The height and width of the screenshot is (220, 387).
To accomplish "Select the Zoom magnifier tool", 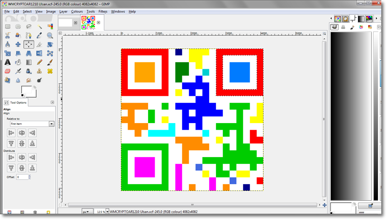I will 50,35.
